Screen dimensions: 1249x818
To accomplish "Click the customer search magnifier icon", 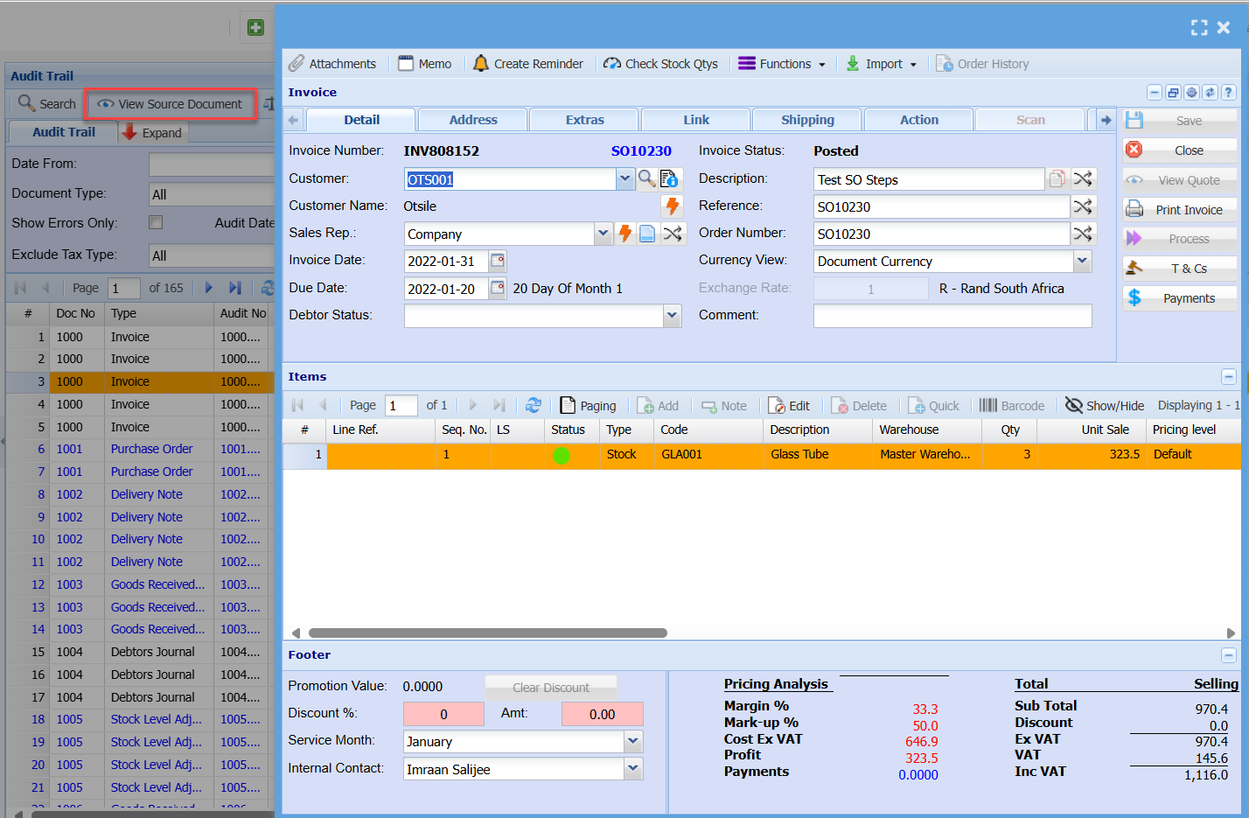I will tap(646, 178).
